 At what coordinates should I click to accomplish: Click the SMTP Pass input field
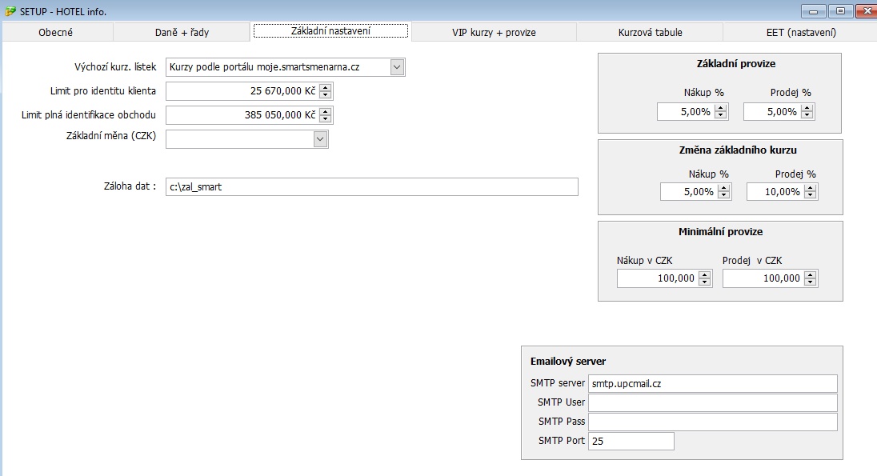712,422
